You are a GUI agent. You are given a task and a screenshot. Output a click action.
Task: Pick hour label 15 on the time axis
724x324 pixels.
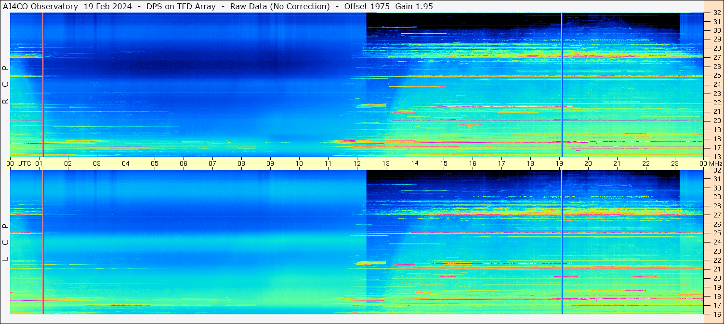click(x=444, y=163)
